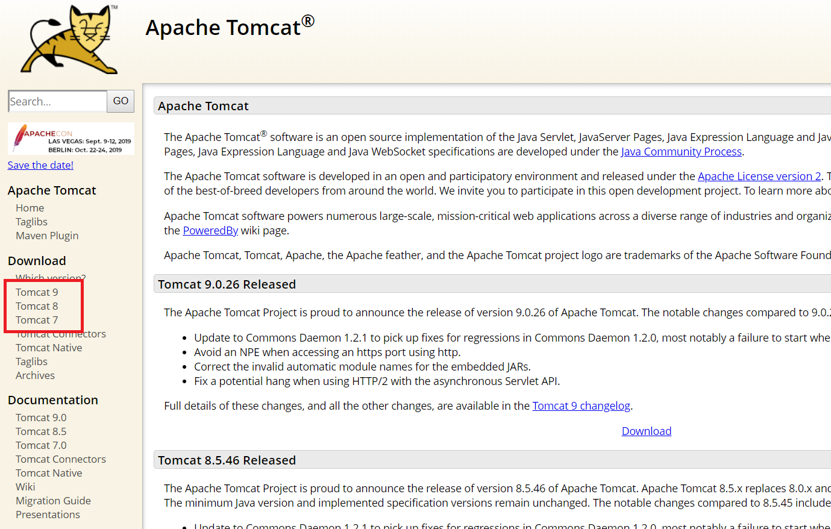The image size is (831, 529).
Task: Go to Tomcat 7 download page
Action: [x=37, y=320]
